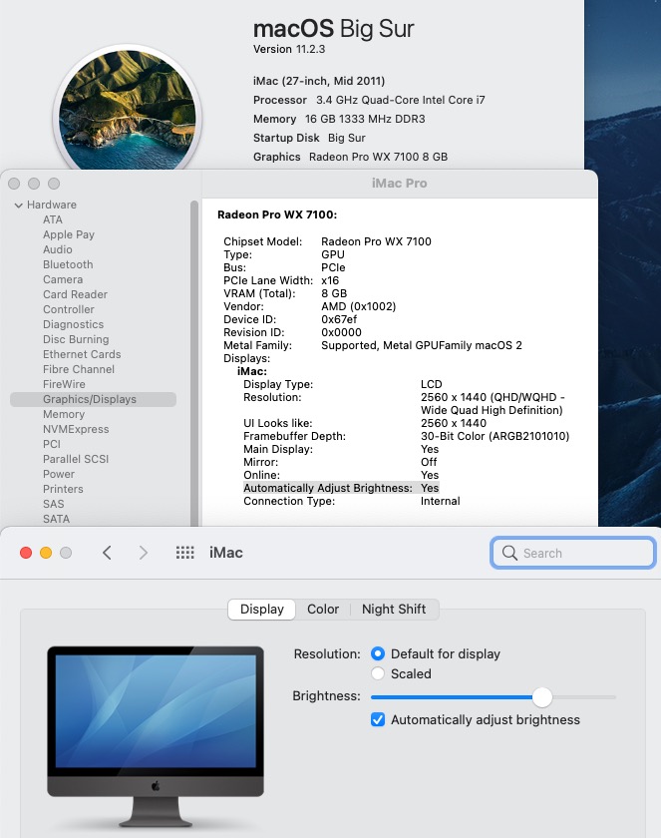The width and height of the screenshot is (661, 838).
Task: Click the System Information sidebar scrollbar
Action: point(194,363)
